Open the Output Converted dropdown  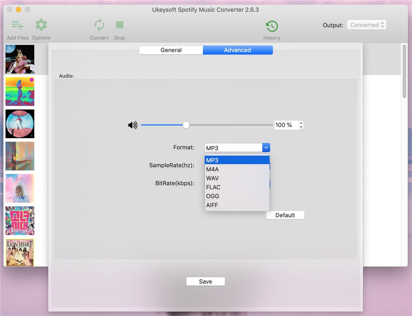pyautogui.click(x=367, y=25)
